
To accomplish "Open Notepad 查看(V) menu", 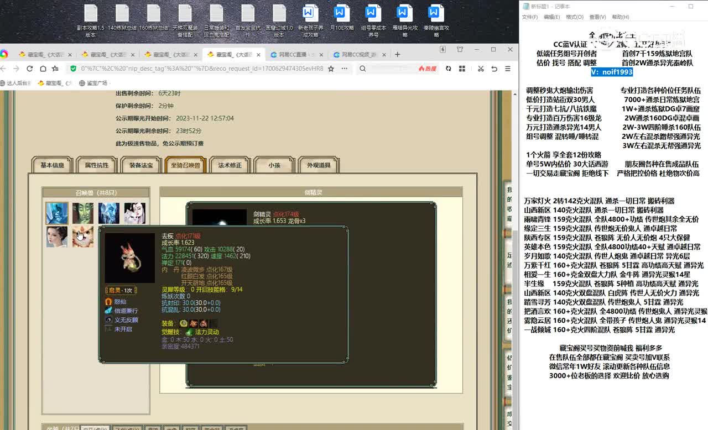I will tap(597, 17).
